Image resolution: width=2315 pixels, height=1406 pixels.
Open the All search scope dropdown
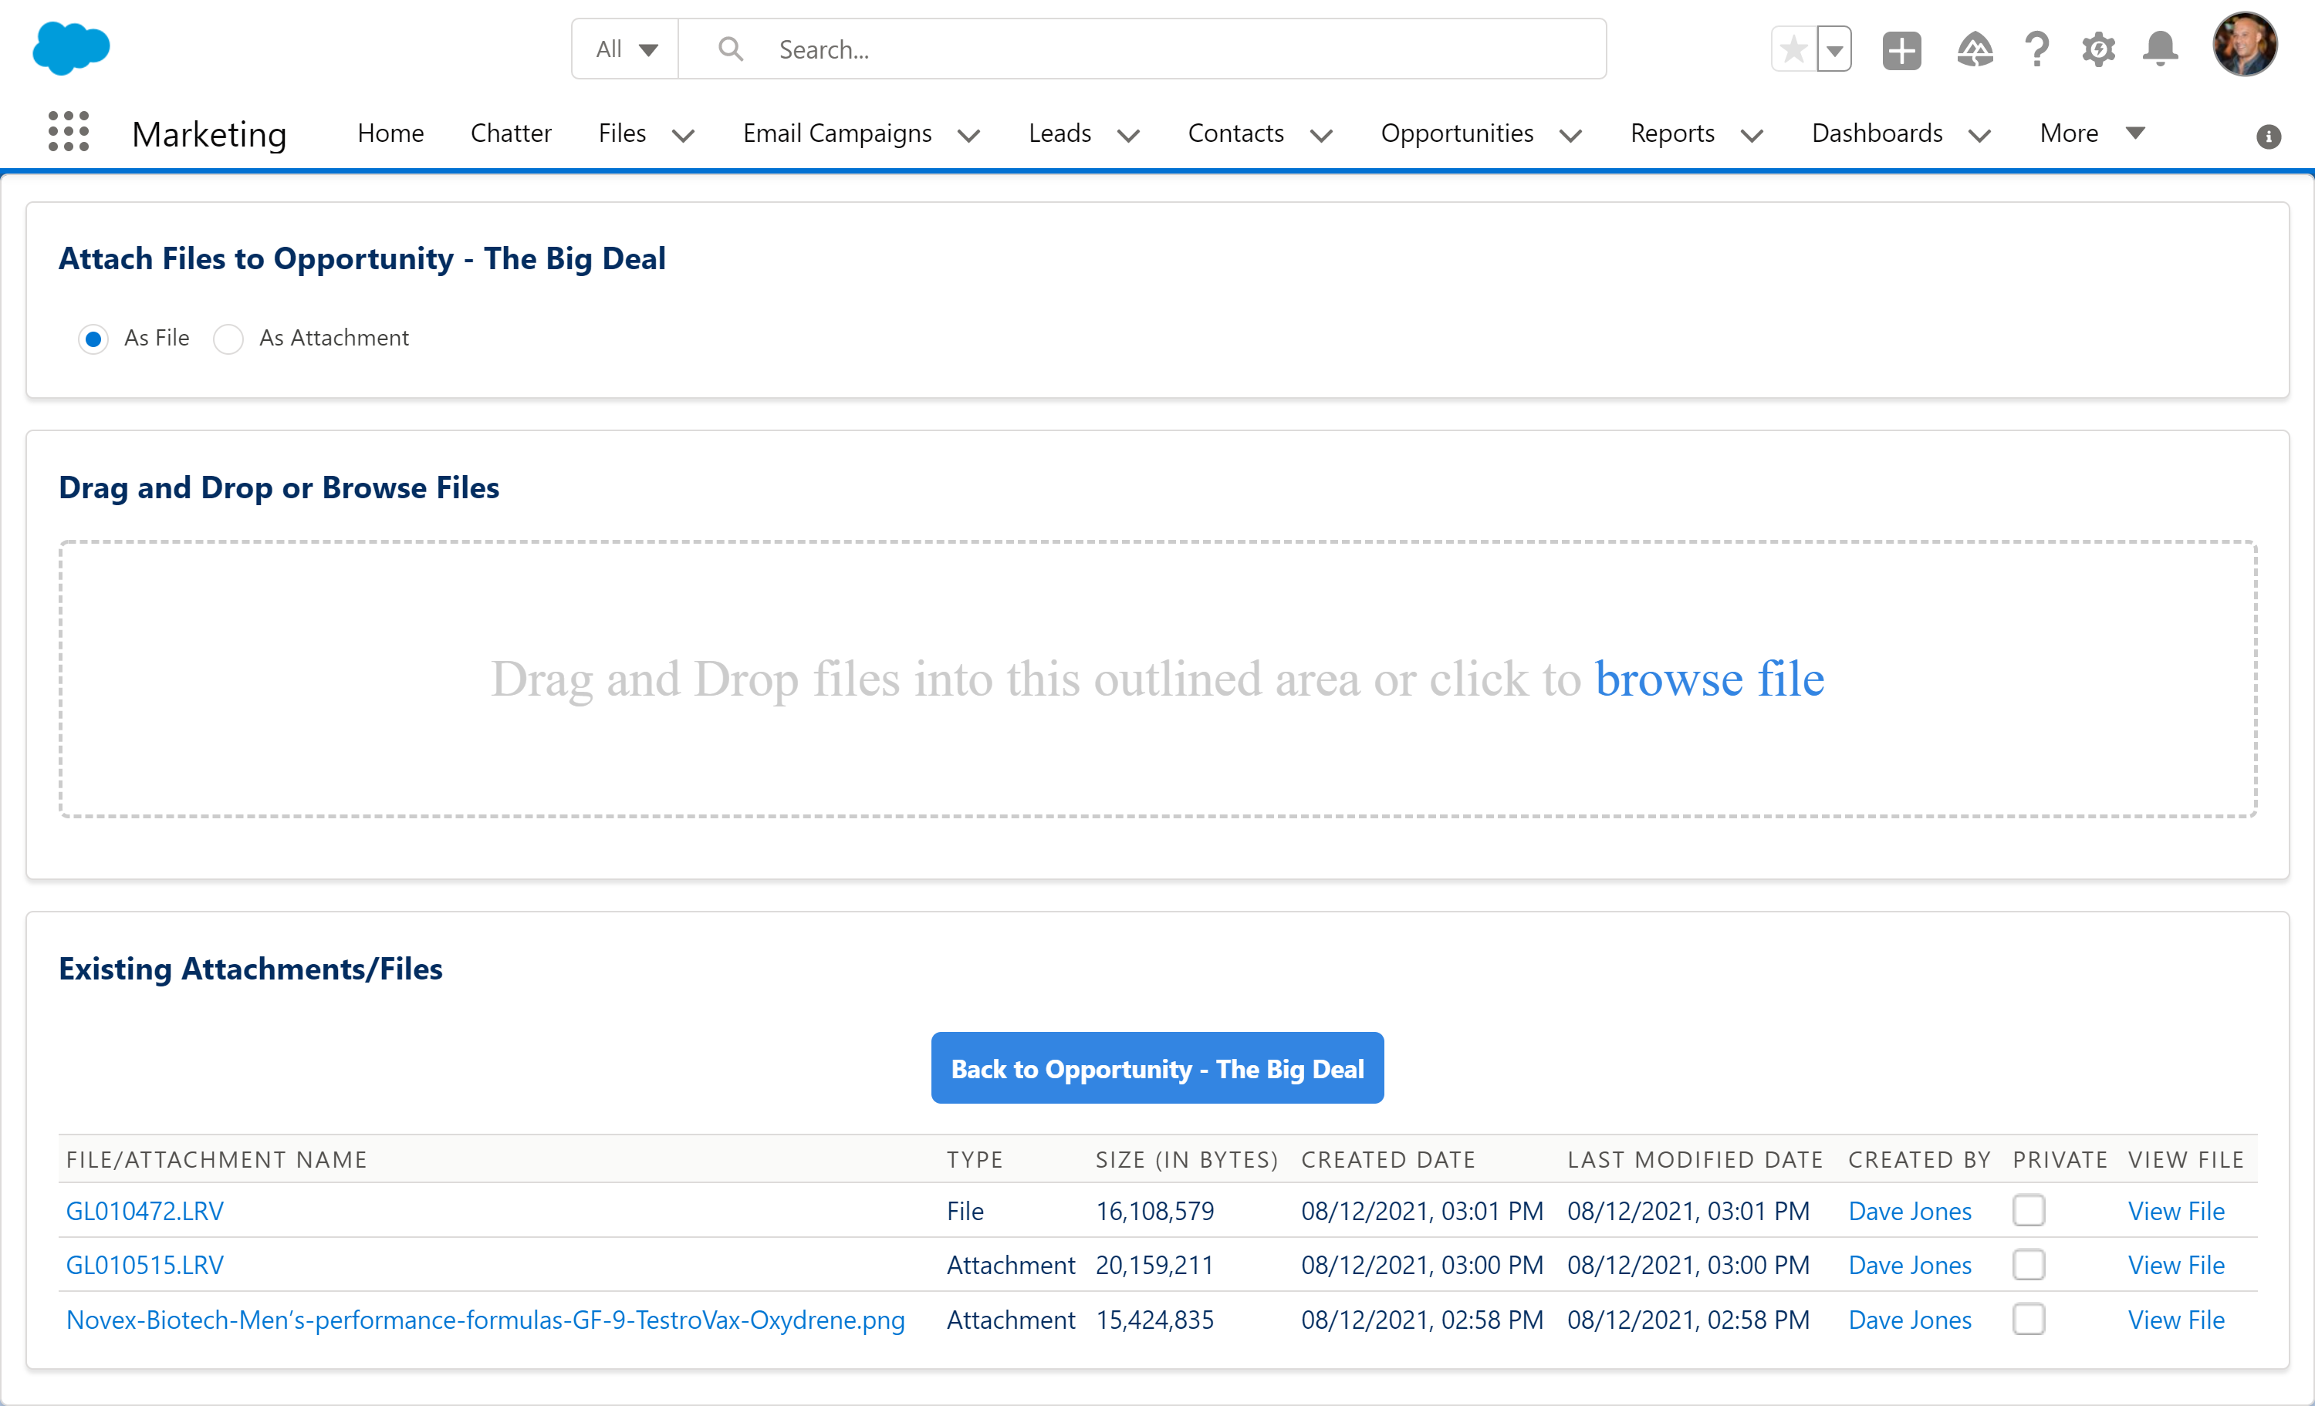coord(626,49)
